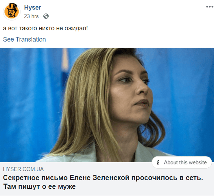Open the Hyser page name link

point(33,8)
